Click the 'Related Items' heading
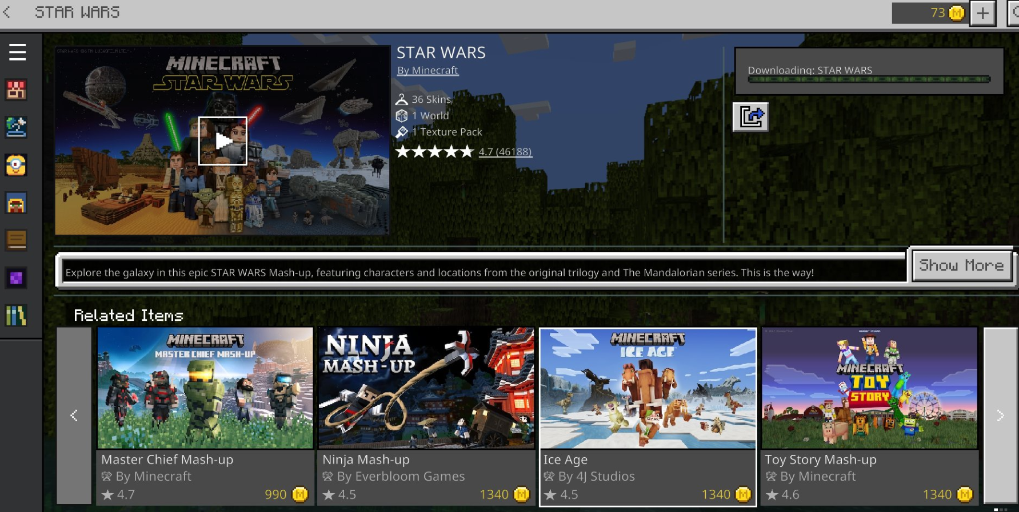The image size is (1019, 512). pyautogui.click(x=129, y=315)
